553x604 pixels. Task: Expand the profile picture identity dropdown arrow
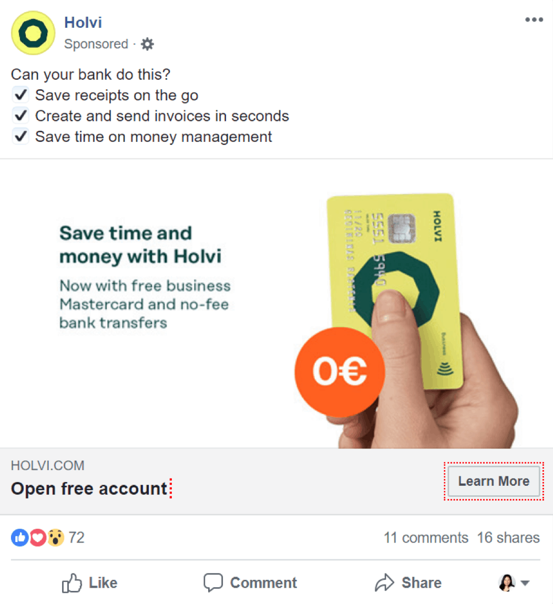coord(525,583)
